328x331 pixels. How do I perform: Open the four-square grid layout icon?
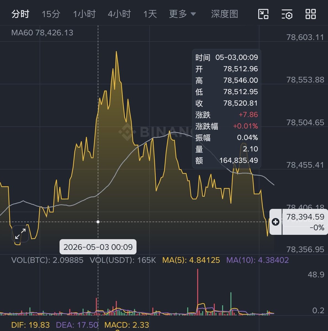(311, 14)
